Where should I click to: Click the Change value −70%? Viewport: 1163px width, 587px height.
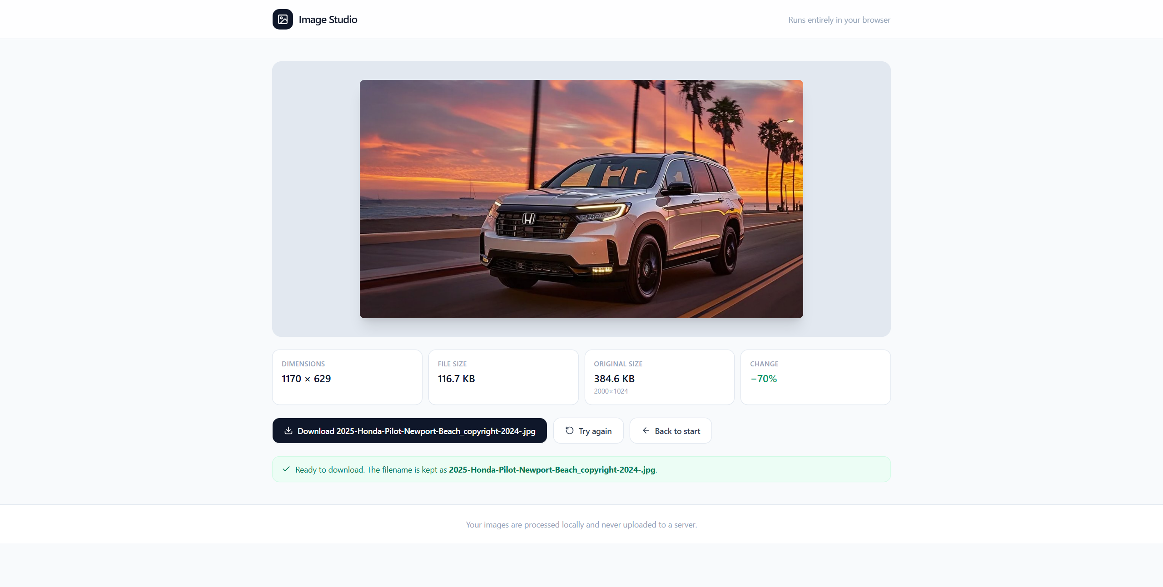tap(764, 379)
